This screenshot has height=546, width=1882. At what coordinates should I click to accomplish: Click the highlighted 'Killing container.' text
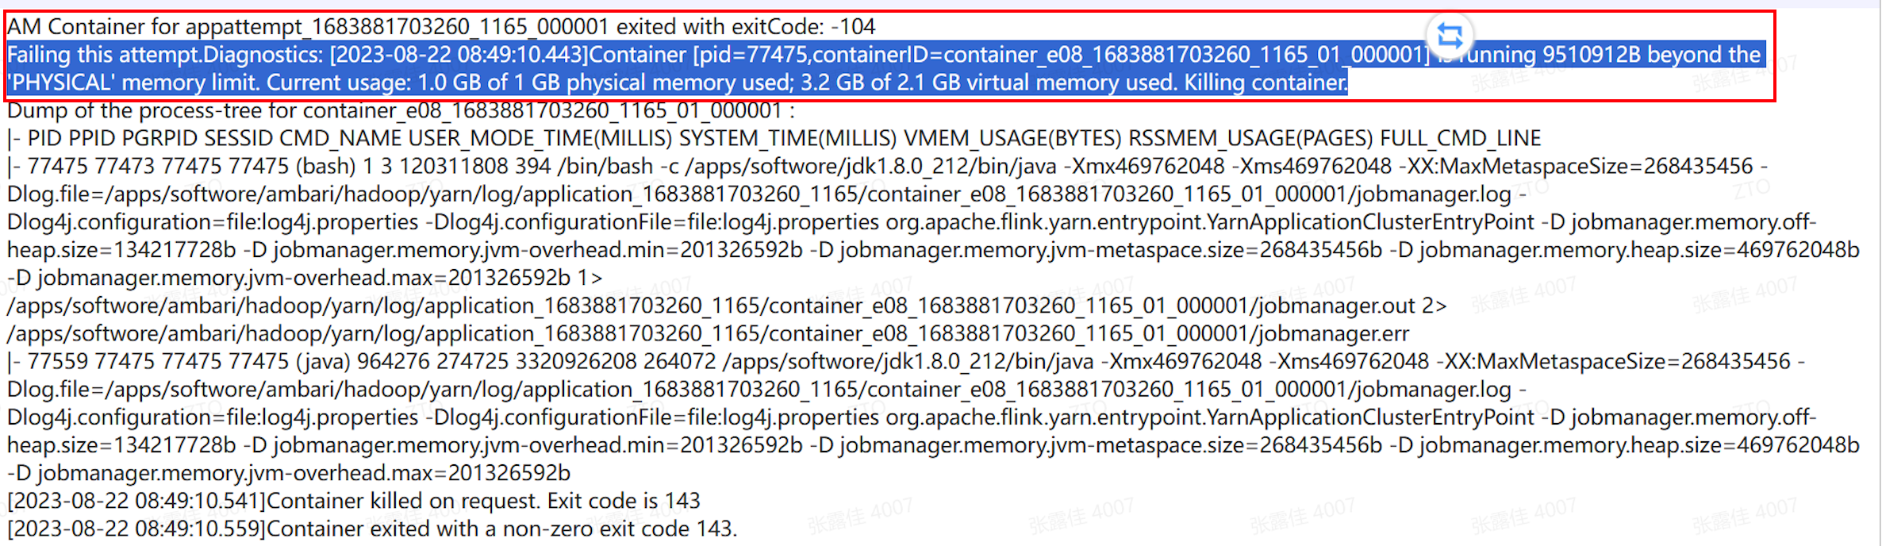[1266, 83]
